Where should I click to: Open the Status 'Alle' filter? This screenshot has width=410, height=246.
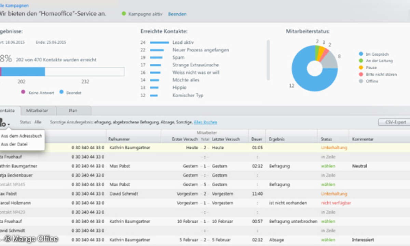[x=38, y=122]
